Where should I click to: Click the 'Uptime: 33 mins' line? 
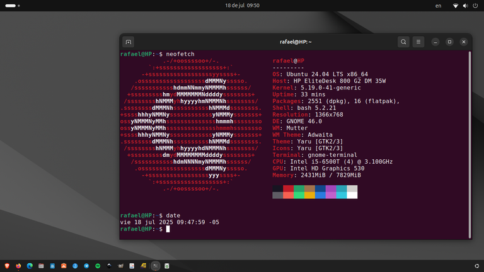(299, 94)
